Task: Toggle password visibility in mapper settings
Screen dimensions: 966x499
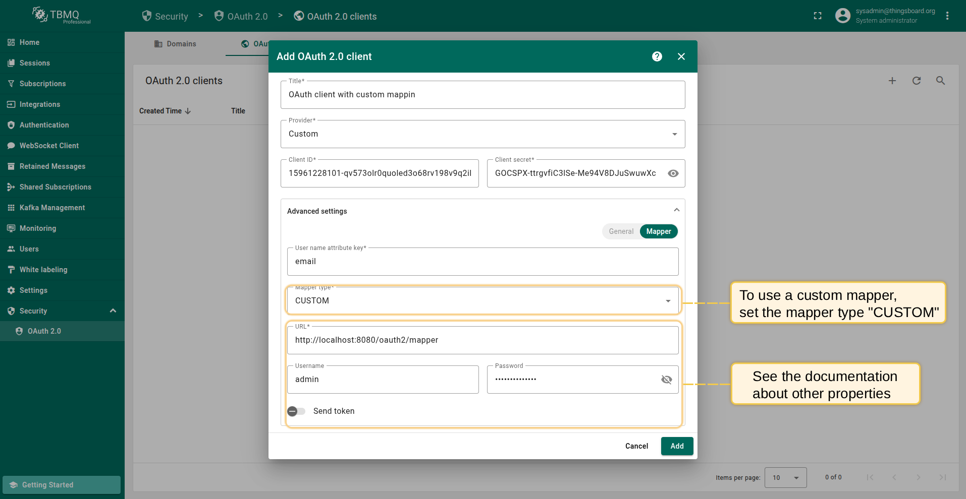Action: click(x=666, y=380)
